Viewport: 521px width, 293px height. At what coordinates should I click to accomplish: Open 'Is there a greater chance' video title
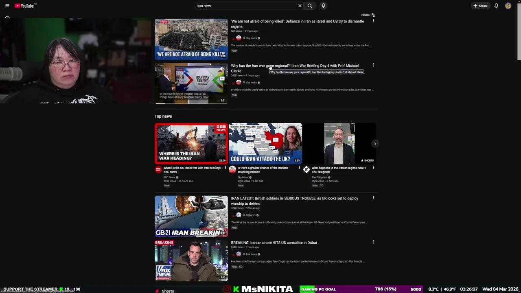263,170
